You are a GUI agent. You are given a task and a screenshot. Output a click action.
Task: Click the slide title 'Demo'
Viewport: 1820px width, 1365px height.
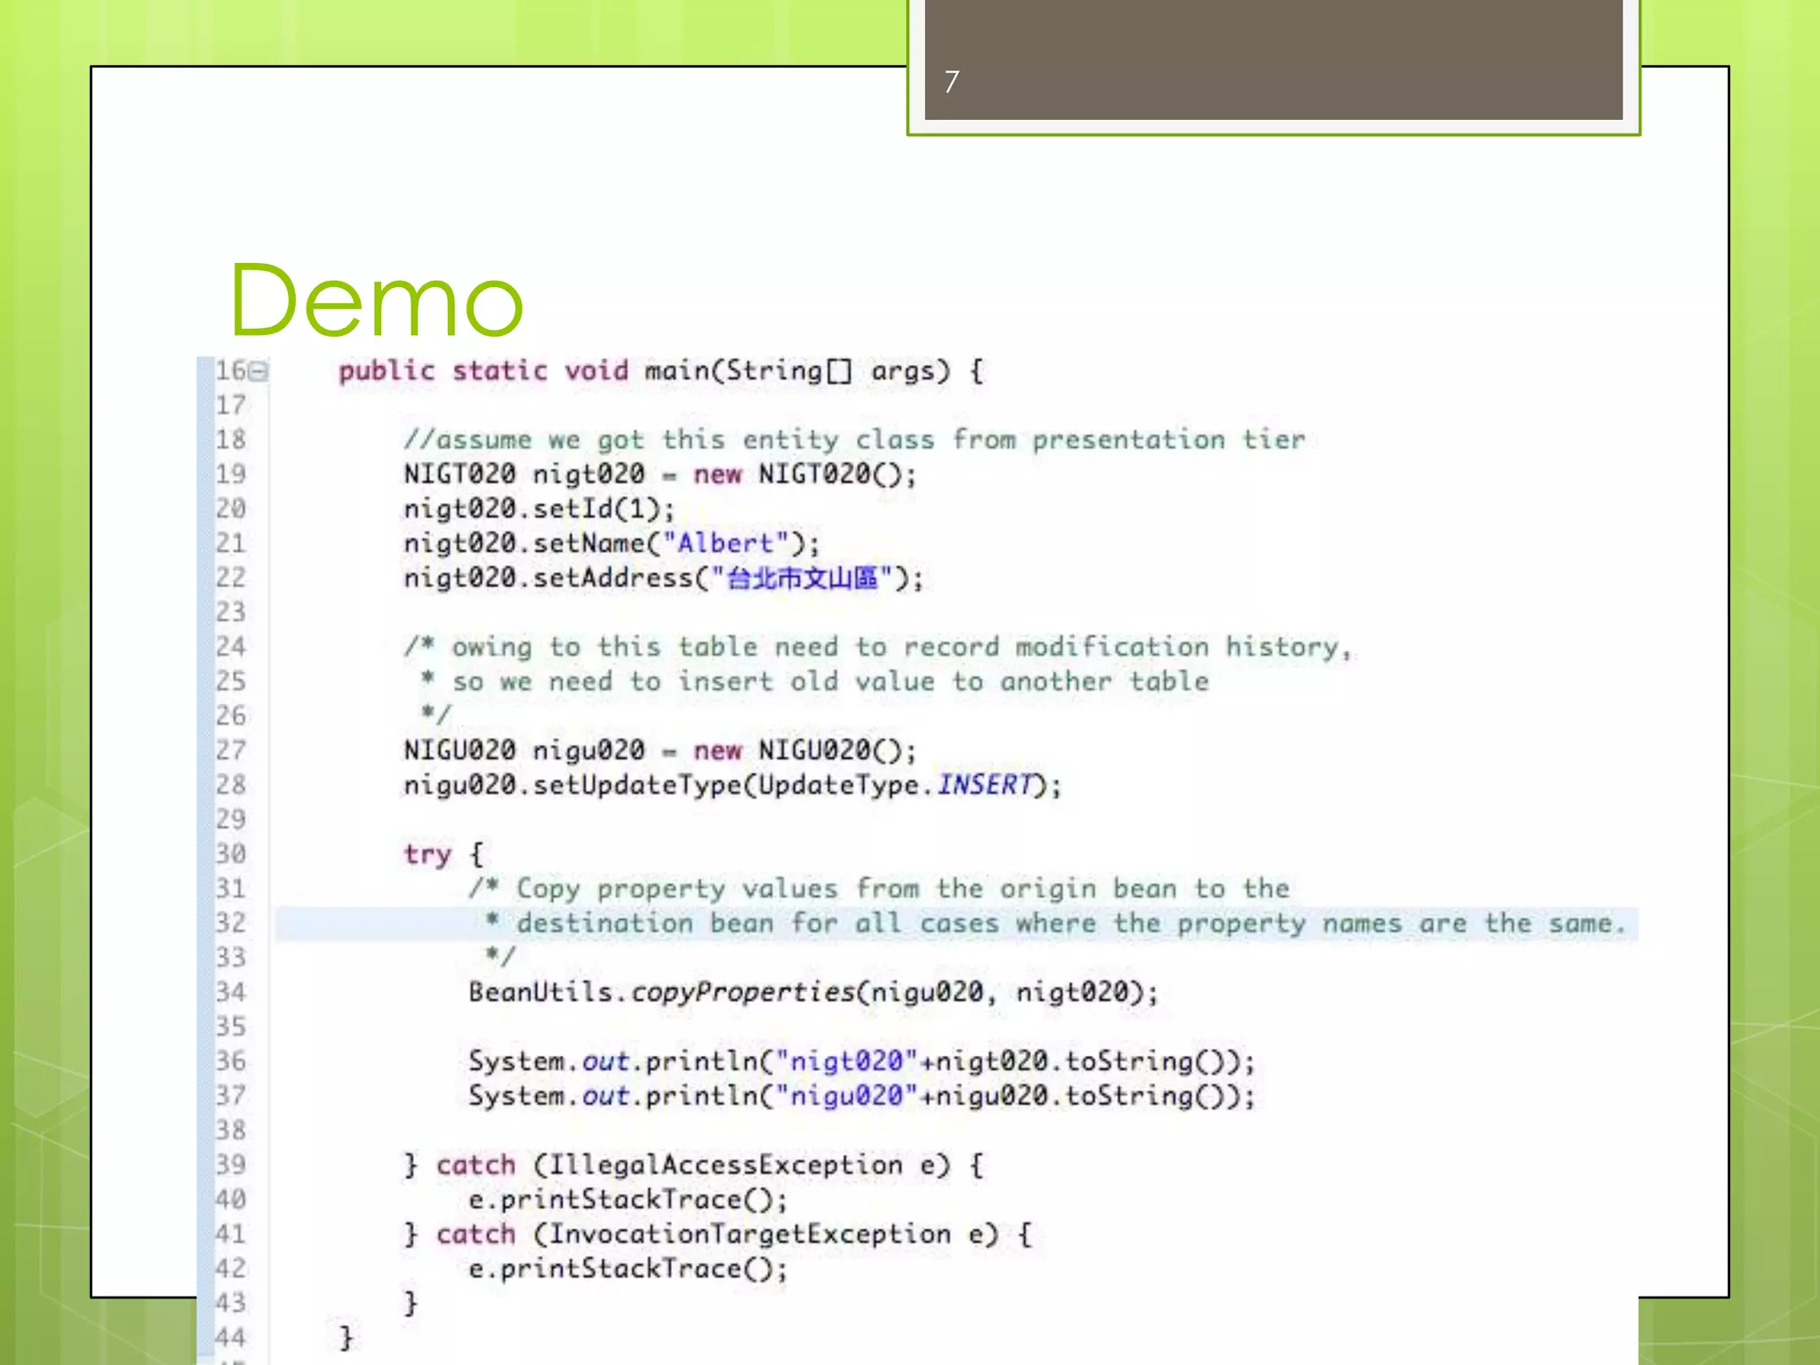click(377, 301)
